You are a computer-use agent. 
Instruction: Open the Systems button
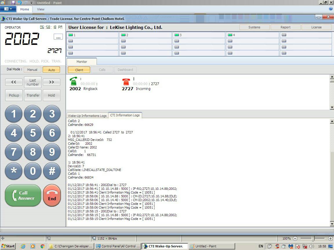pyautogui.click(x=254, y=27)
